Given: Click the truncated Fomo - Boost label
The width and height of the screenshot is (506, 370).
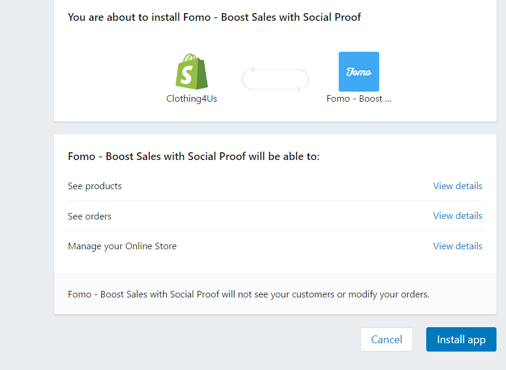Looking at the screenshot, I should 359,98.
